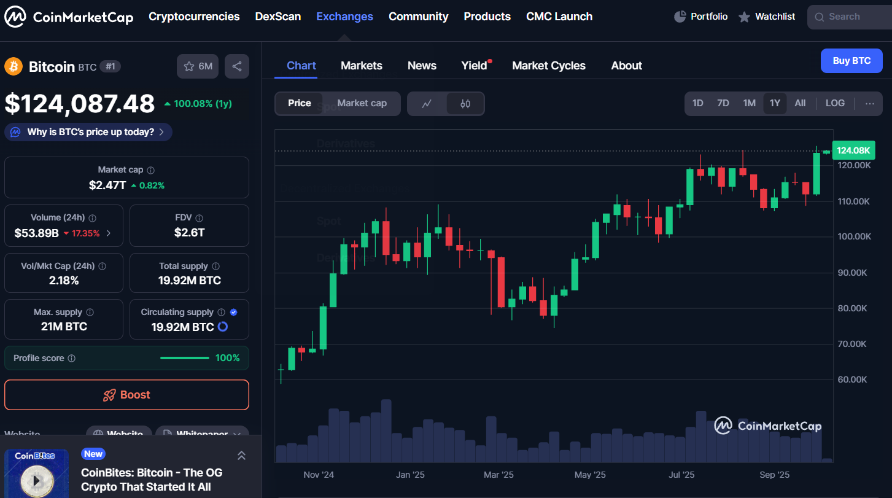The image size is (892, 498).
Task: Switch chart to line view
Action: pos(427,103)
